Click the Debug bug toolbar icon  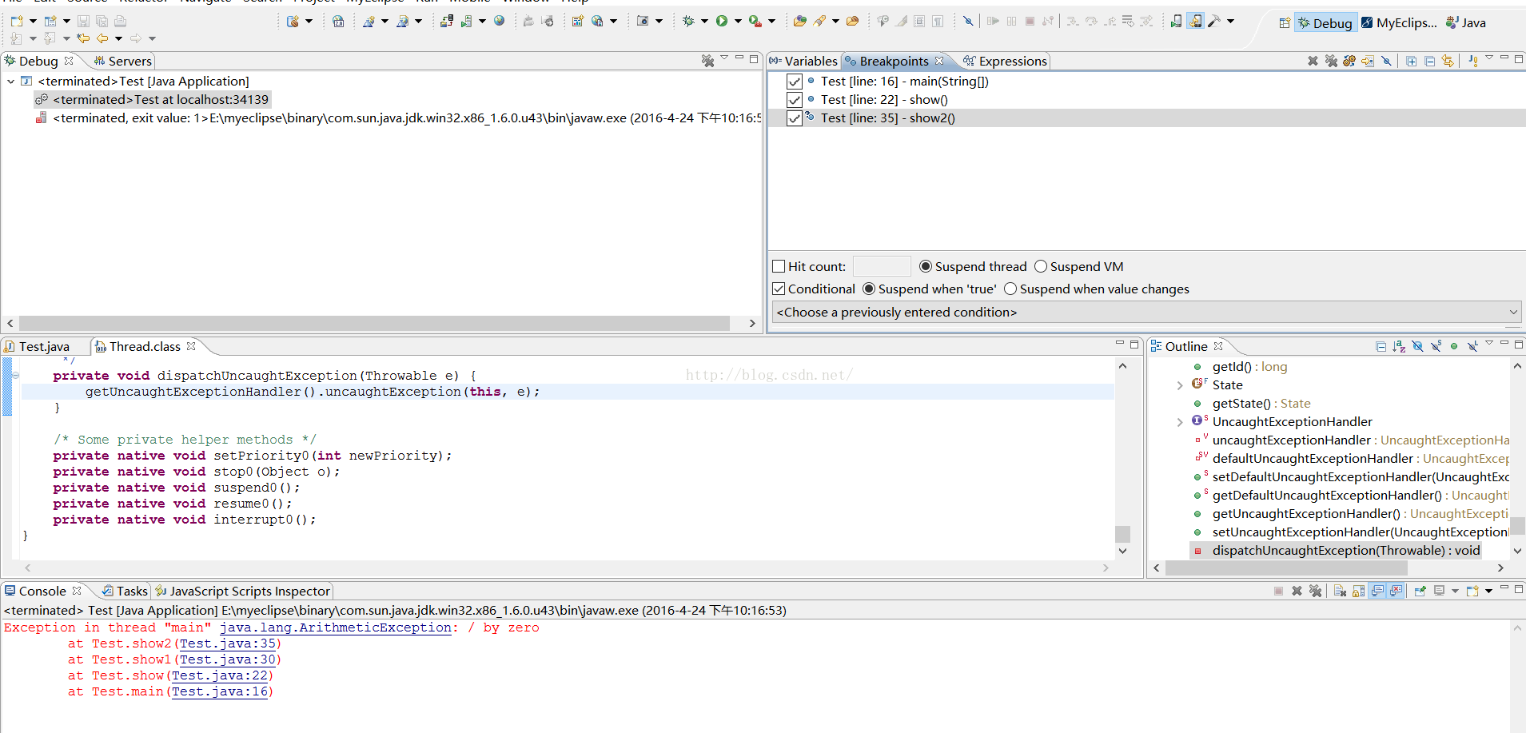pyautogui.click(x=688, y=22)
